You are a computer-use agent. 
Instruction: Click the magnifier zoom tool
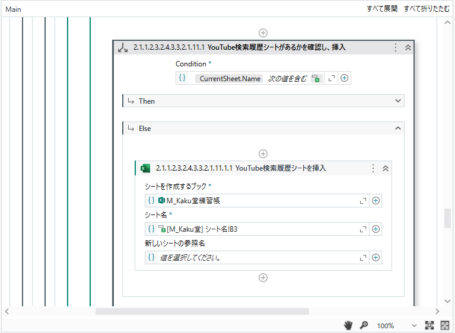tap(364, 325)
